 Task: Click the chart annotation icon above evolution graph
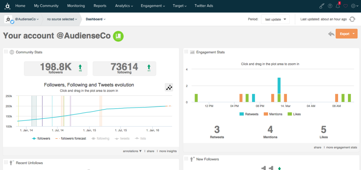(x=169, y=87)
